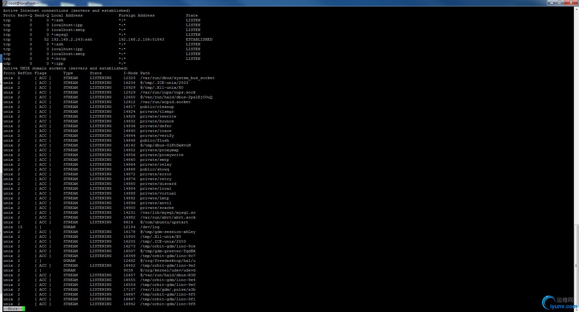This screenshot has width=579, height=312.
Task: Close the root@localhost terminal window
Action: point(570,2)
